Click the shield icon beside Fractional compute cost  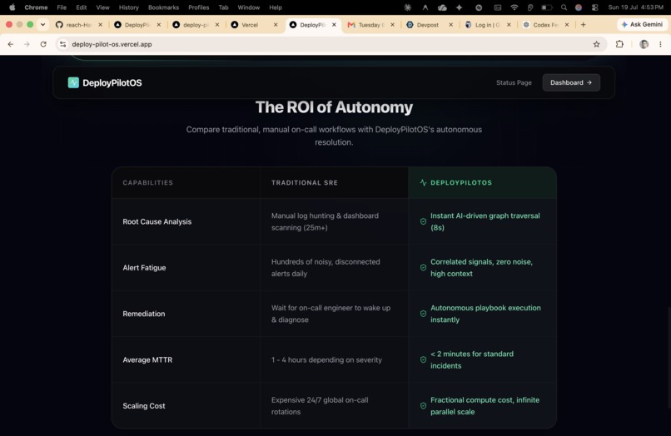pyautogui.click(x=423, y=405)
